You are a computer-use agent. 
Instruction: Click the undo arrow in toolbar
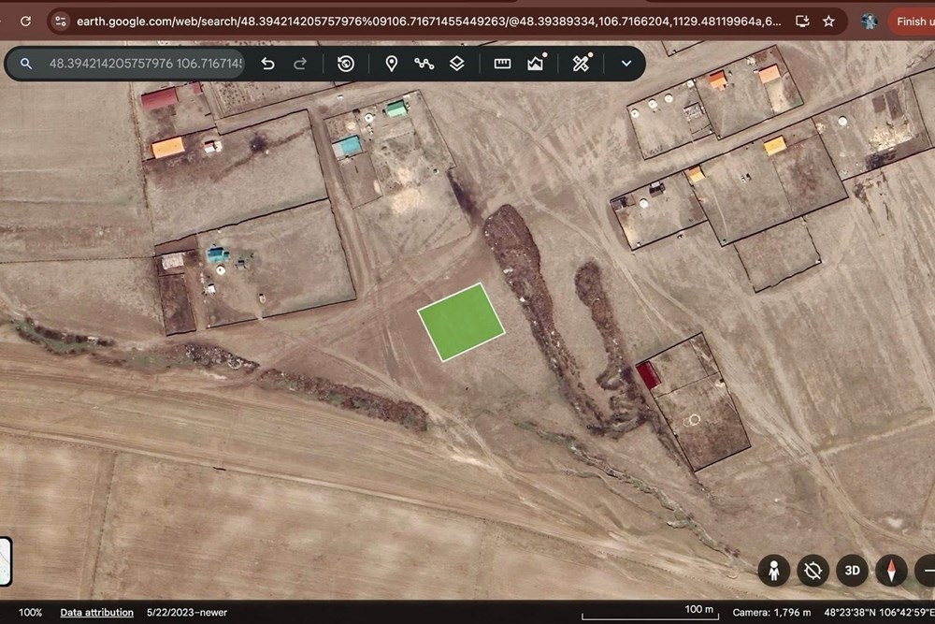coord(267,64)
